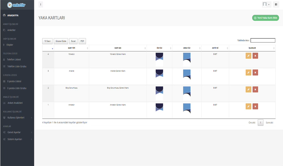Image resolution: width=283 pixels, height=166 pixels.
Task: Open the right panel icon in top-right corner
Action: point(276,5)
